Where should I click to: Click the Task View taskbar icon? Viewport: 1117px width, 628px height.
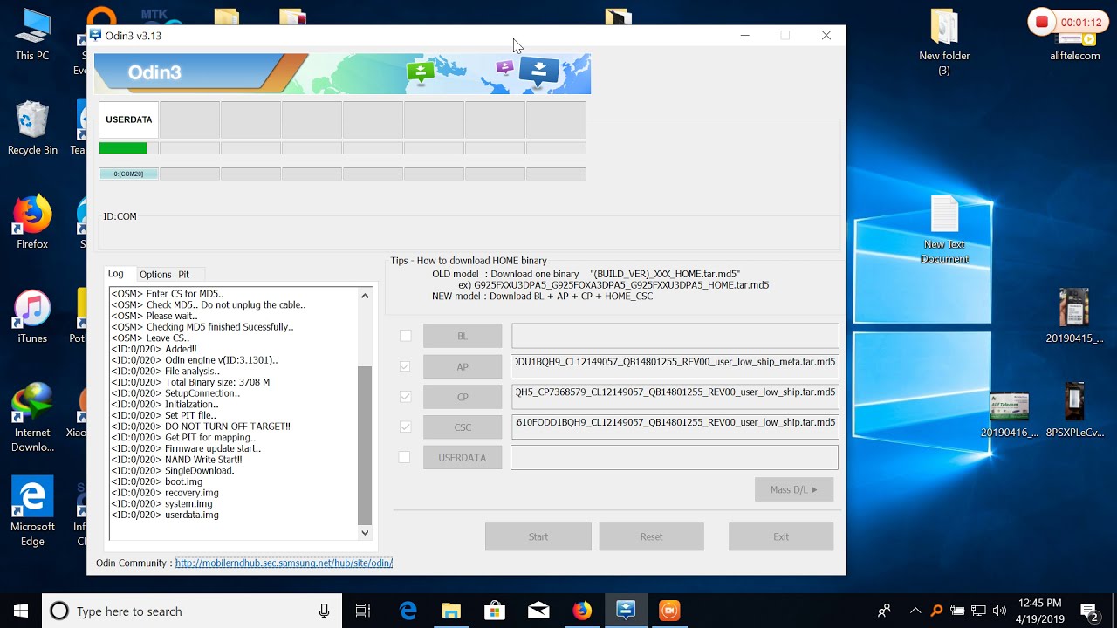363,611
